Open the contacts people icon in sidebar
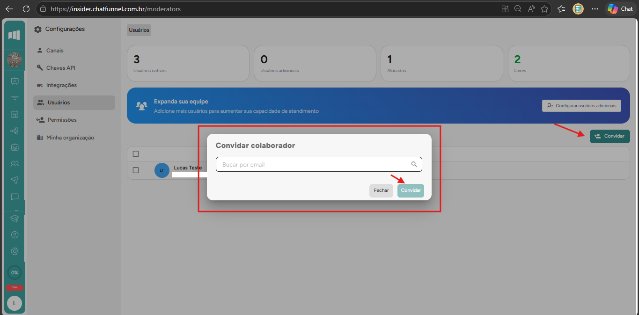Image resolution: width=639 pixels, height=315 pixels. tap(15, 164)
